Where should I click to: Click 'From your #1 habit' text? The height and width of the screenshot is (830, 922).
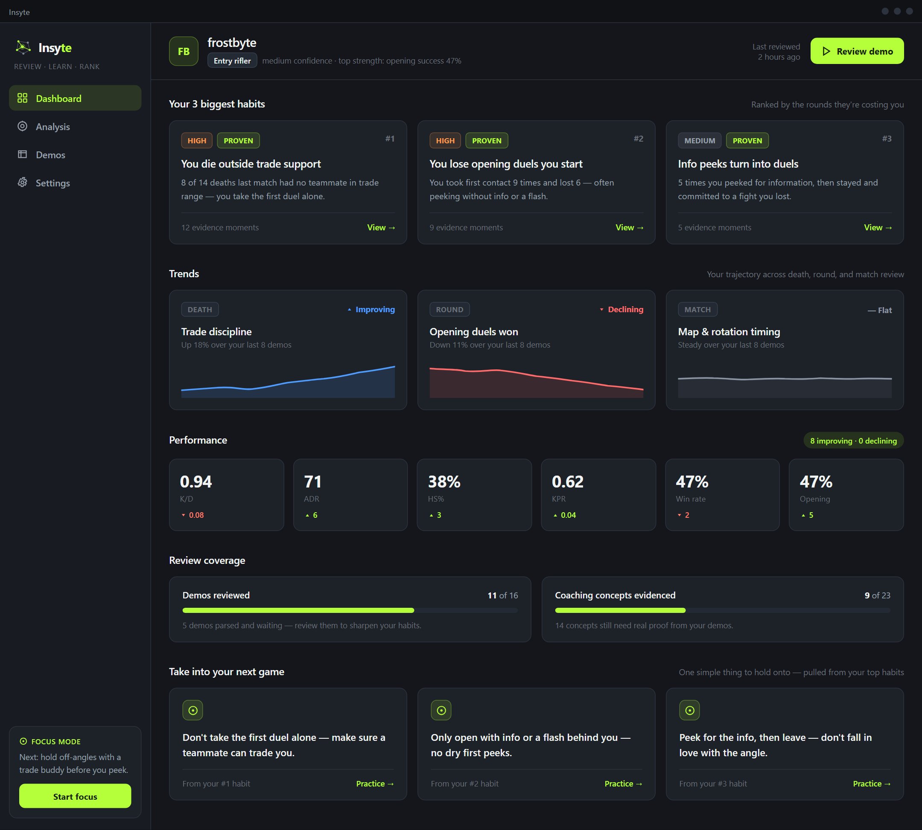[x=216, y=784]
